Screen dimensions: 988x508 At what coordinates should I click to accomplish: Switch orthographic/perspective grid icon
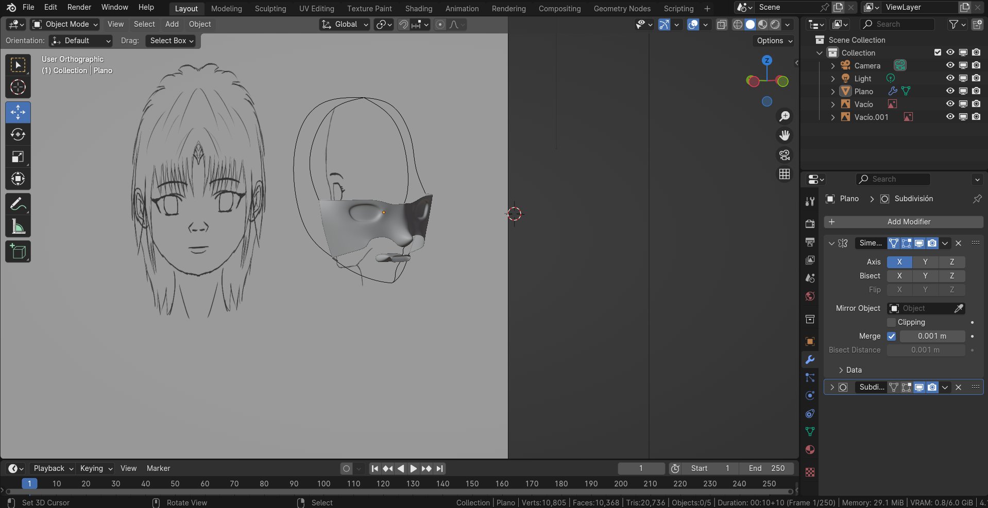click(785, 174)
